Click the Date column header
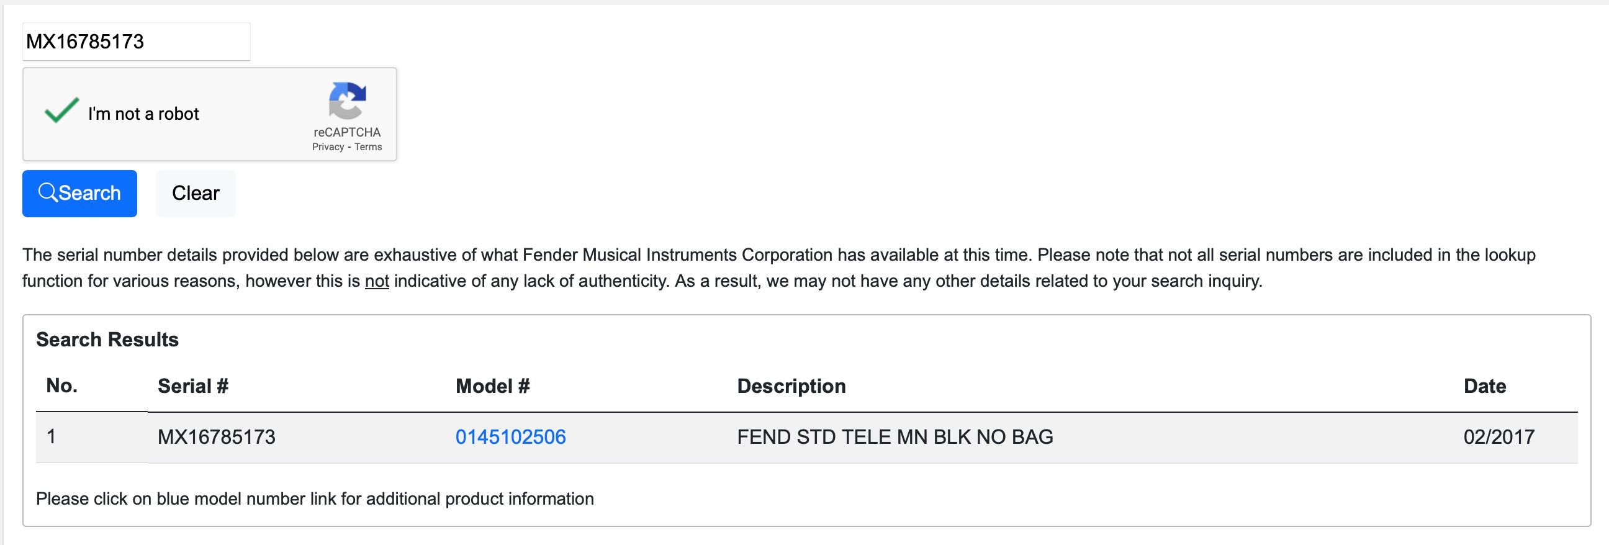Screen dimensions: 1609x545 (1485, 386)
